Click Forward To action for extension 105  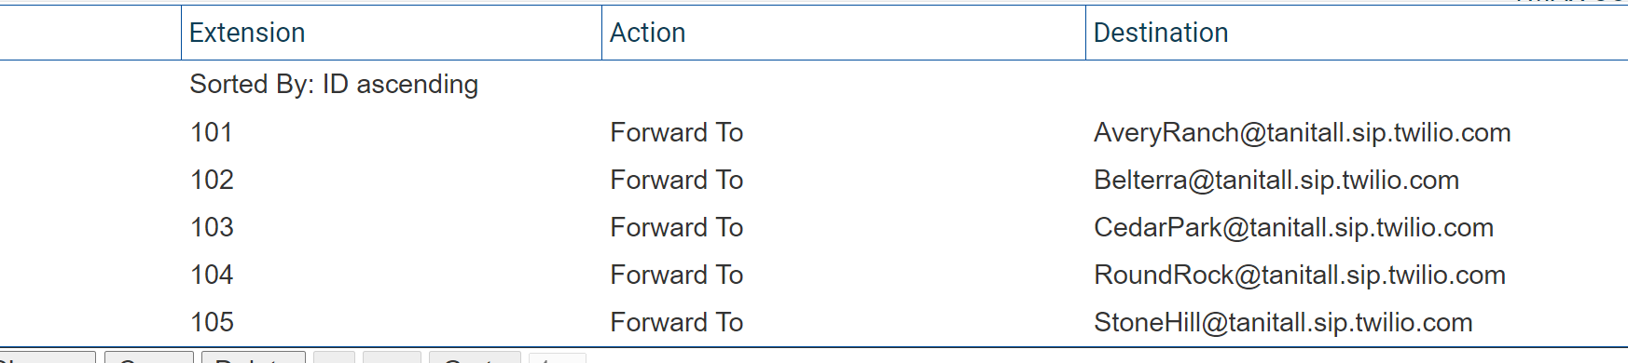pyautogui.click(x=676, y=322)
